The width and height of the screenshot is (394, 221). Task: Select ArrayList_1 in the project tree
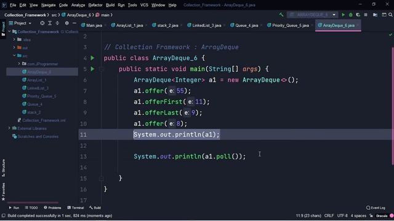click(34, 80)
